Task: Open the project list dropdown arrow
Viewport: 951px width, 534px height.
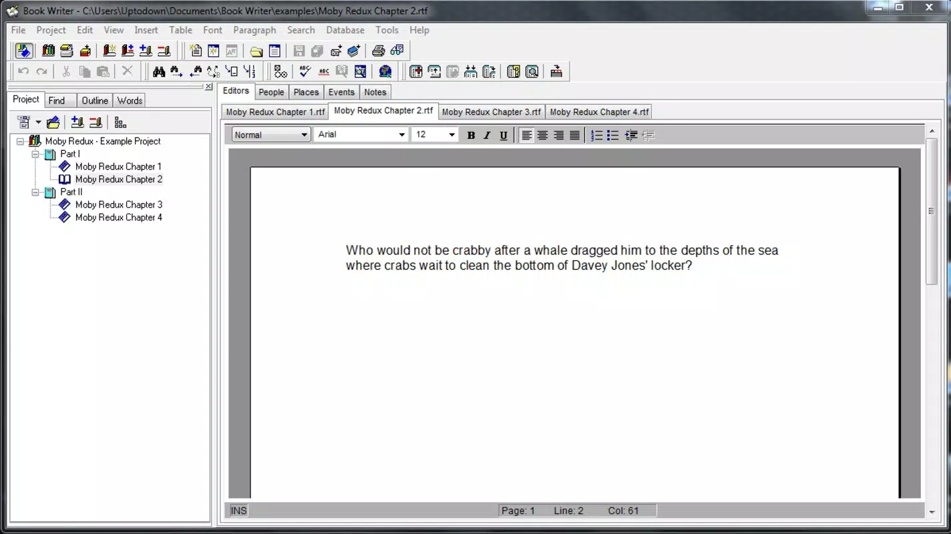Action: [38, 122]
